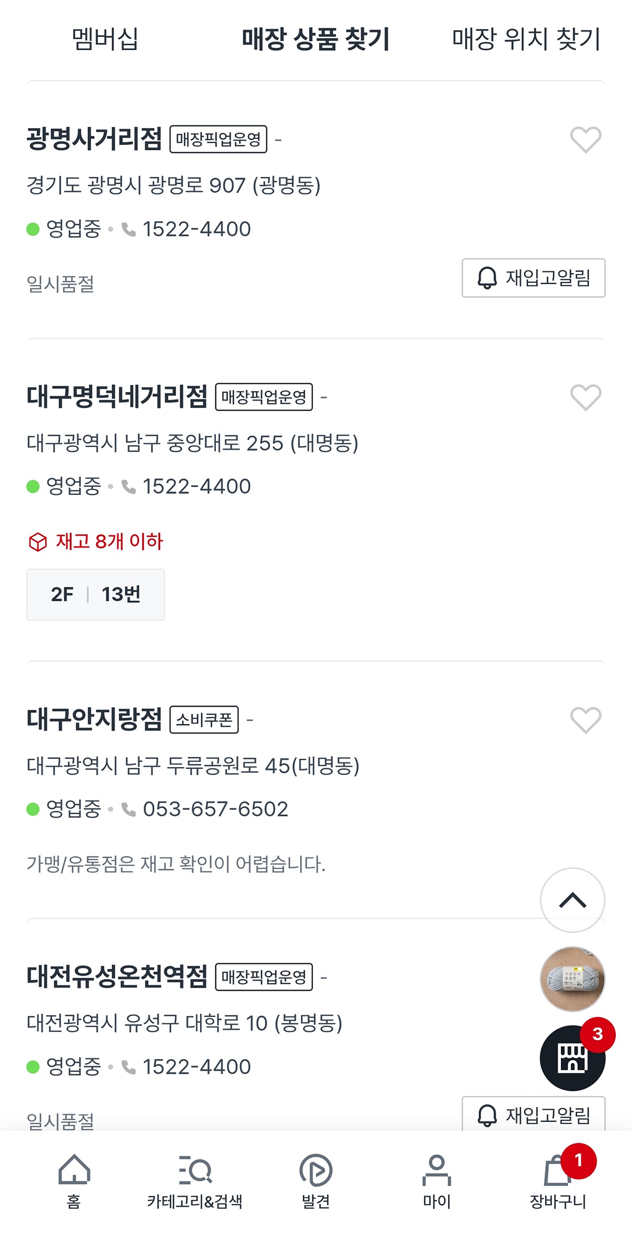Tap the 2F 13번 location box

95,594
